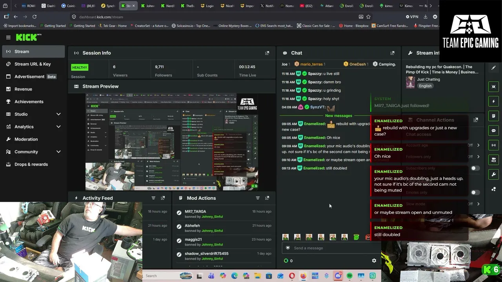
Task: Open Account age options chevron
Action: click(x=478, y=145)
